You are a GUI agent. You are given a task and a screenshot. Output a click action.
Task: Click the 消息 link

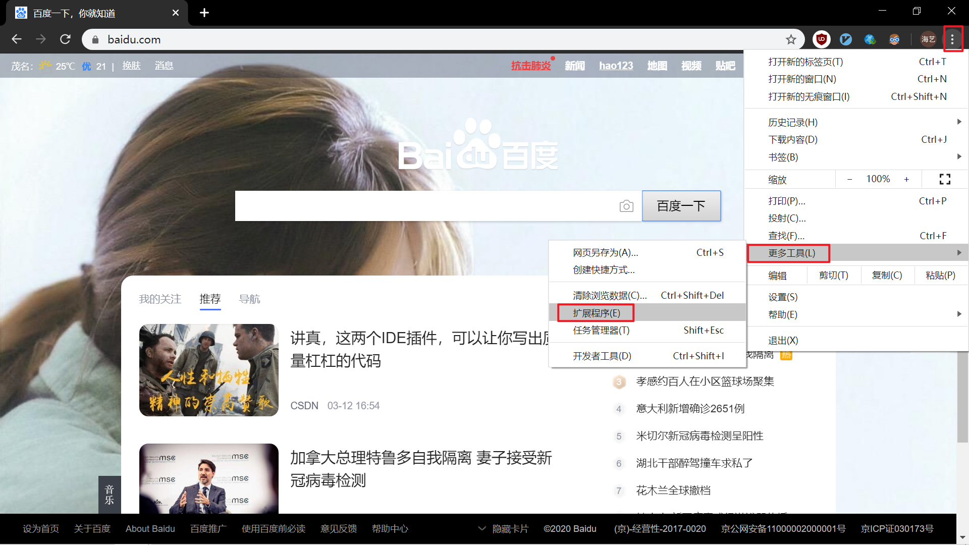pos(164,66)
